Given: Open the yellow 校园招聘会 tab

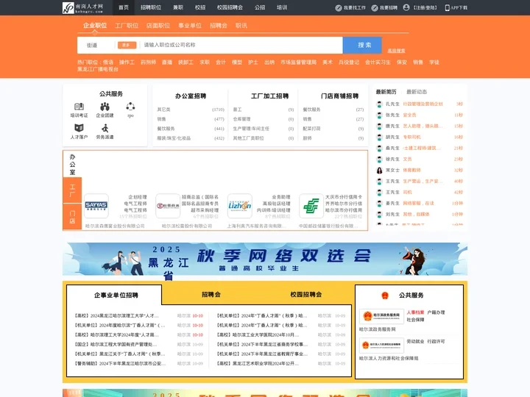Looking at the screenshot, I should click(306, 294).
